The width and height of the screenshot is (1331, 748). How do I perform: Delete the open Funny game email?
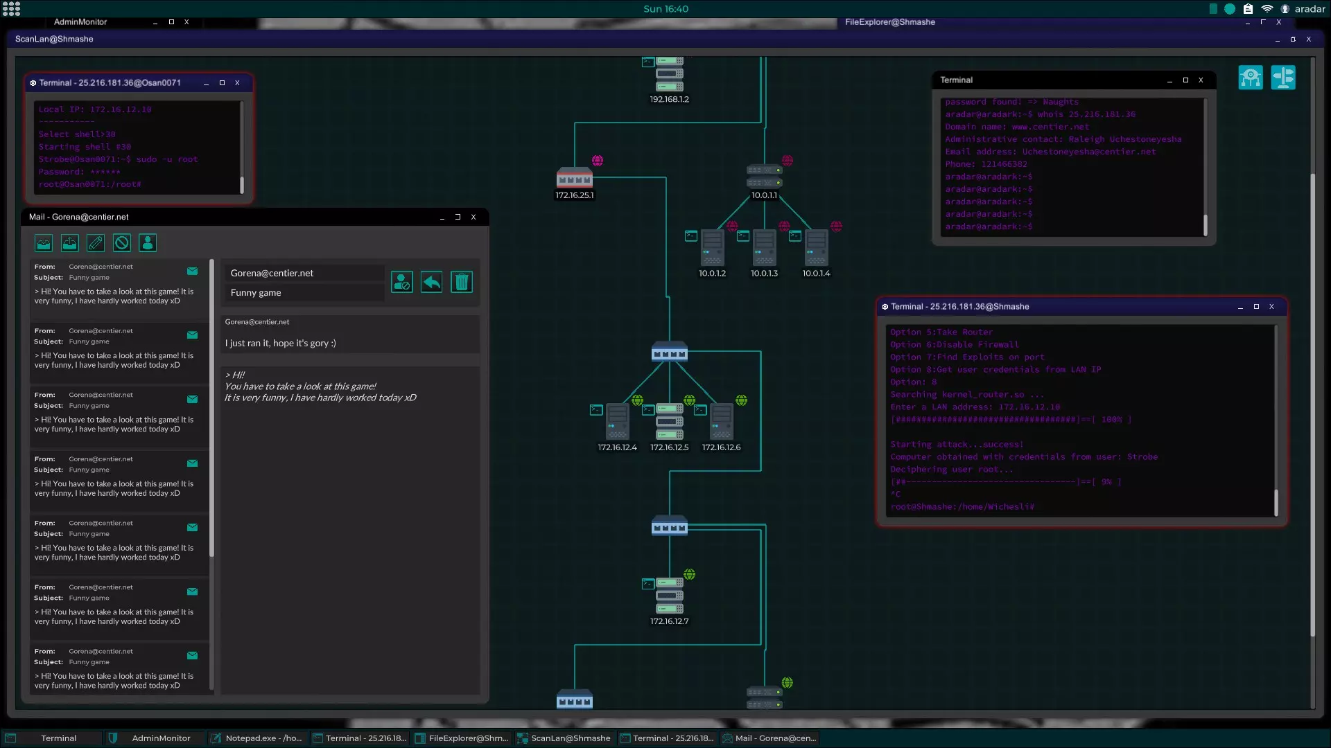click(462, 282)
